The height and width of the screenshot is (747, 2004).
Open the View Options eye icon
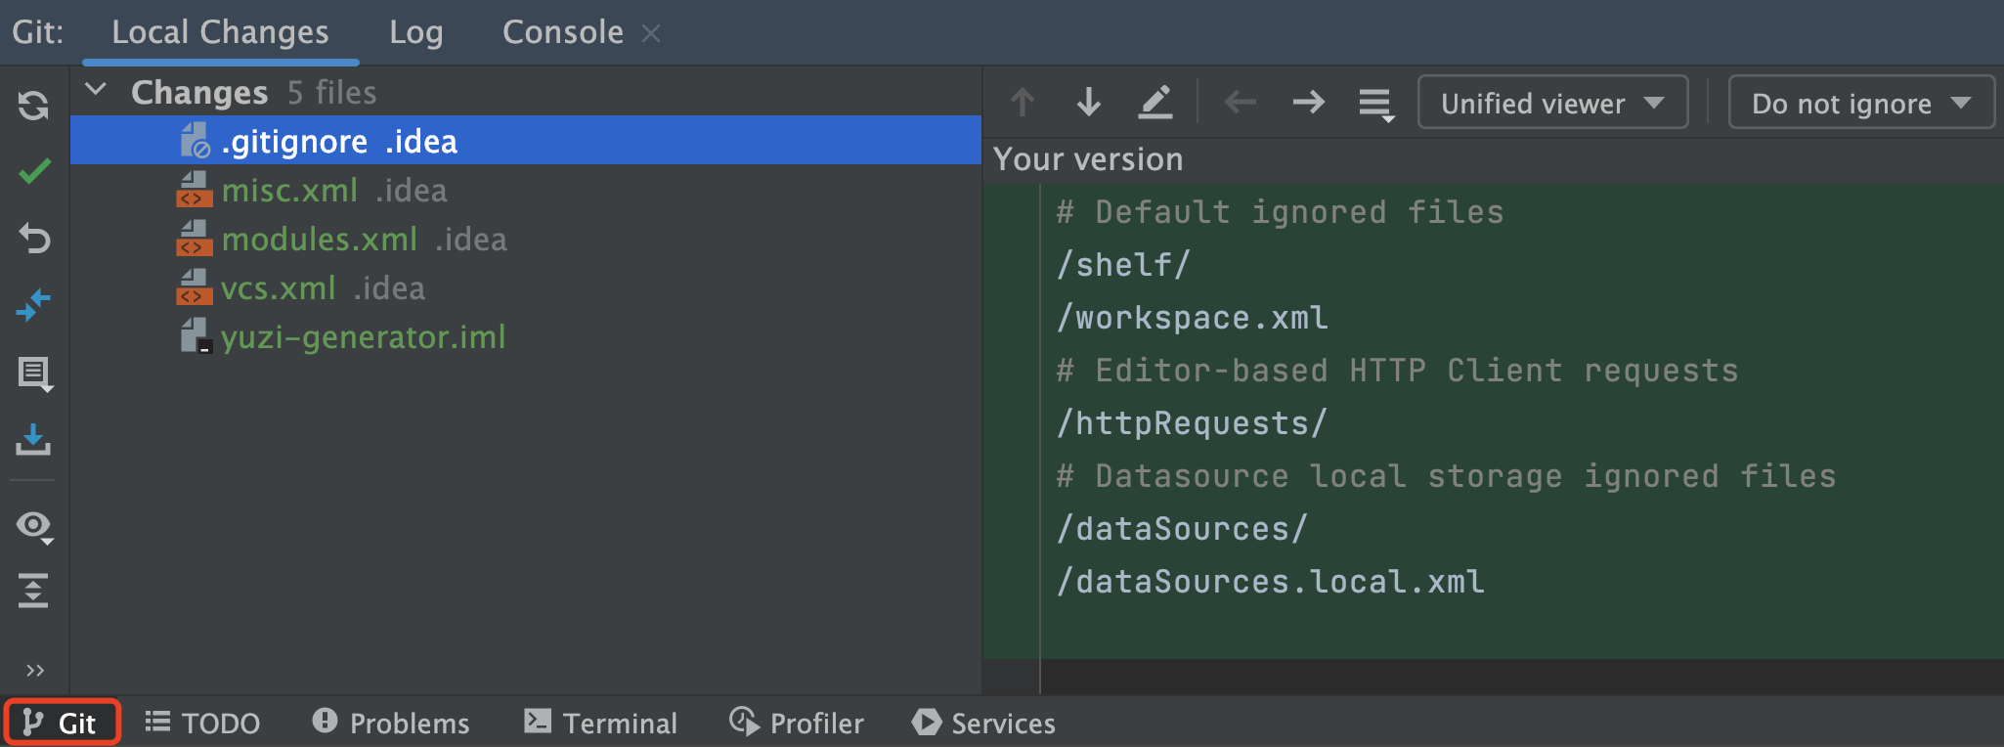coord(34,526)
